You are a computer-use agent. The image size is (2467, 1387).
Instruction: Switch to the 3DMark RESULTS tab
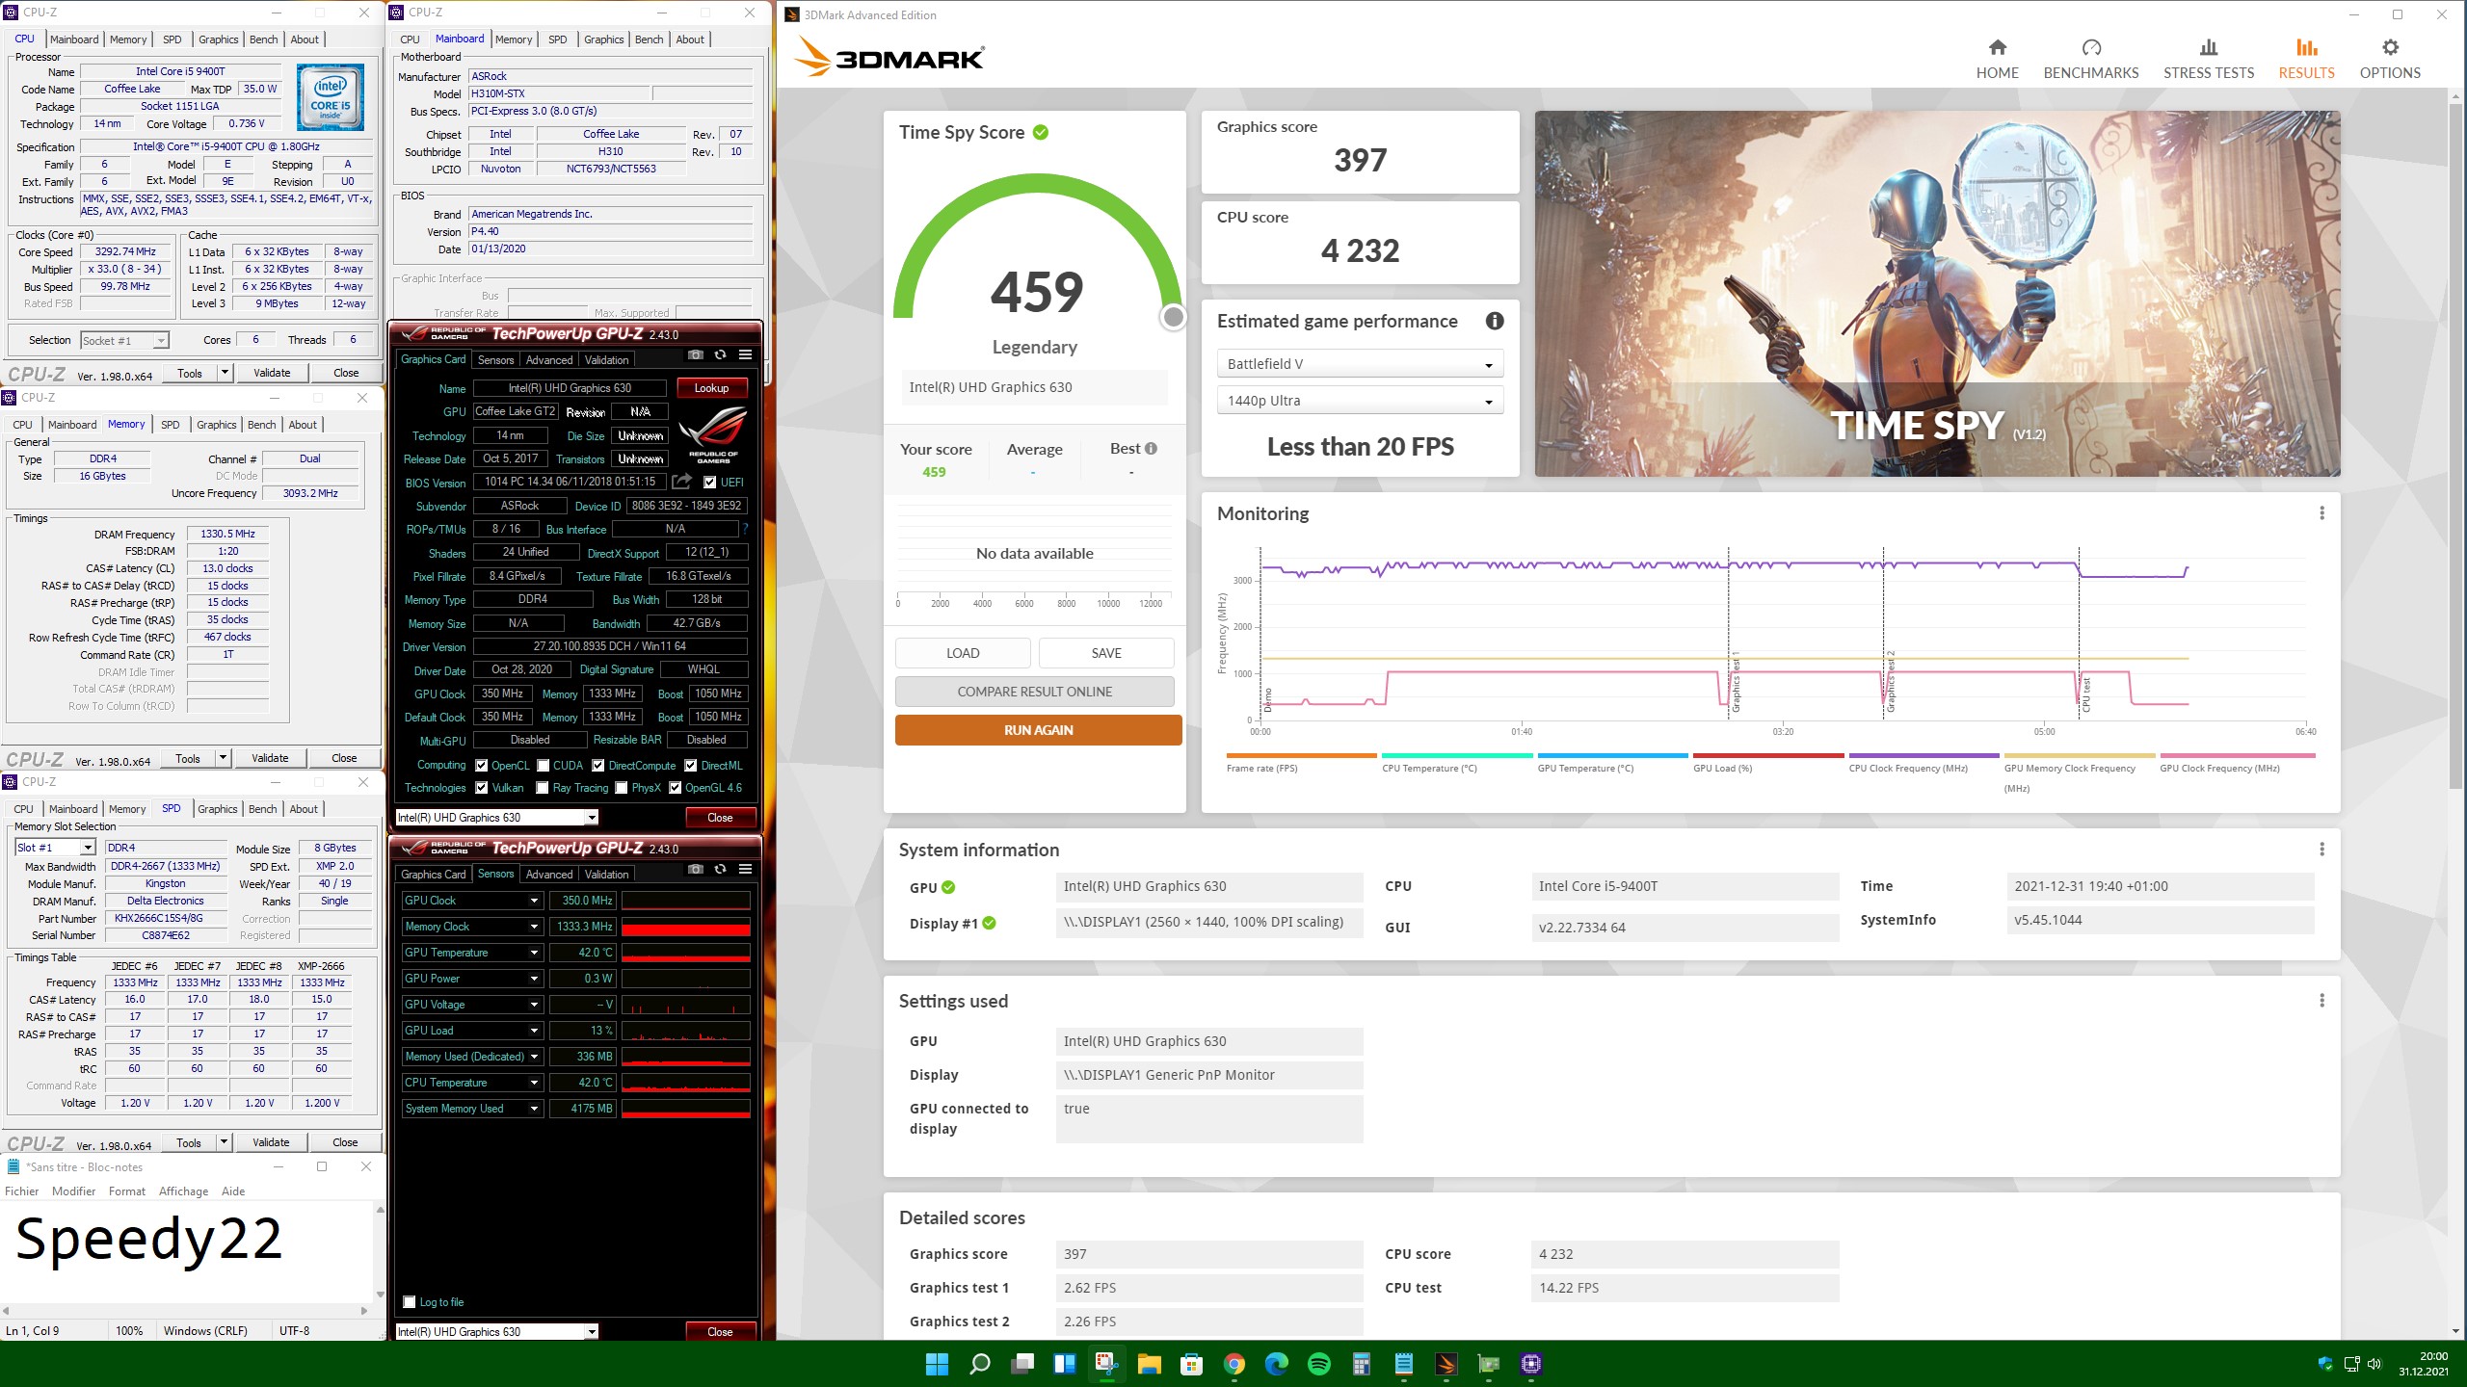[x=2306, y=59]
